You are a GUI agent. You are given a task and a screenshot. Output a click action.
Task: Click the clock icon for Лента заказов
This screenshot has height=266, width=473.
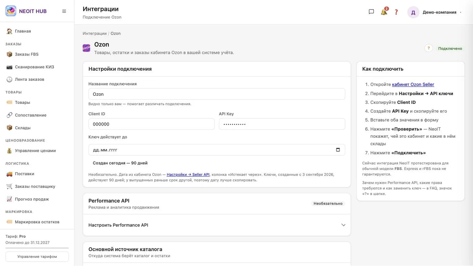pos(9,80)
